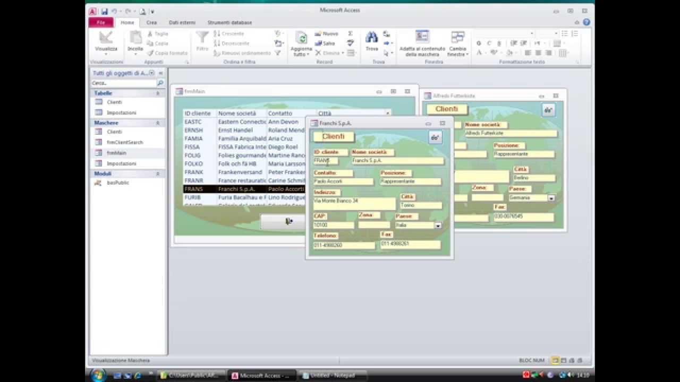
Task: Select the basPublic module
Action: tap(118, 183)
